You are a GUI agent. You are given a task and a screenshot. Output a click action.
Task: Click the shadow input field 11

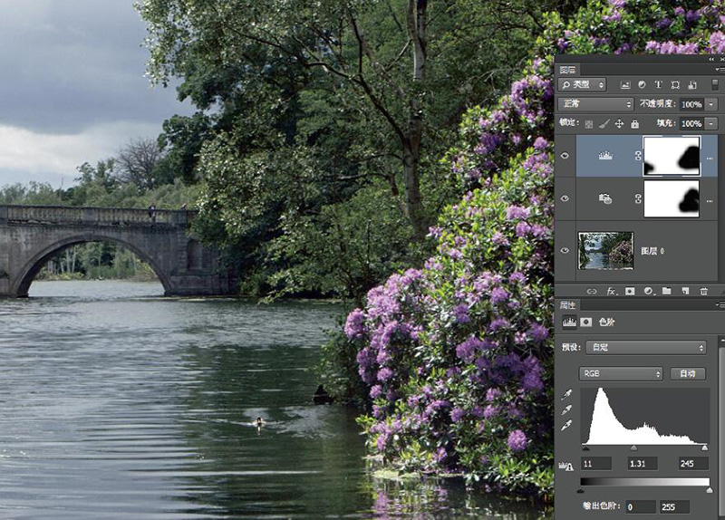click(x=596, y=464)
